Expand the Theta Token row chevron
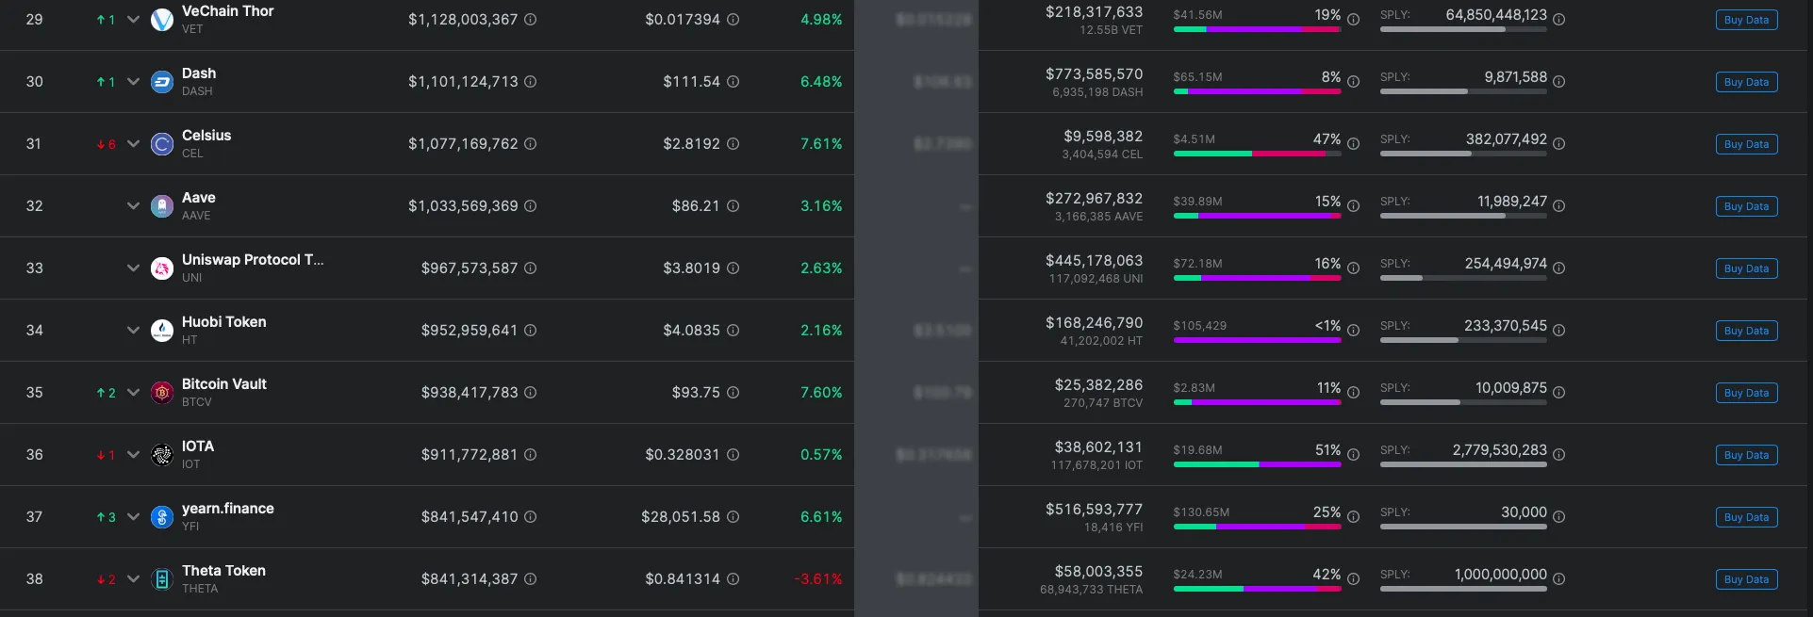Screen dimensions: 1813x617 (x=133, y=579)
